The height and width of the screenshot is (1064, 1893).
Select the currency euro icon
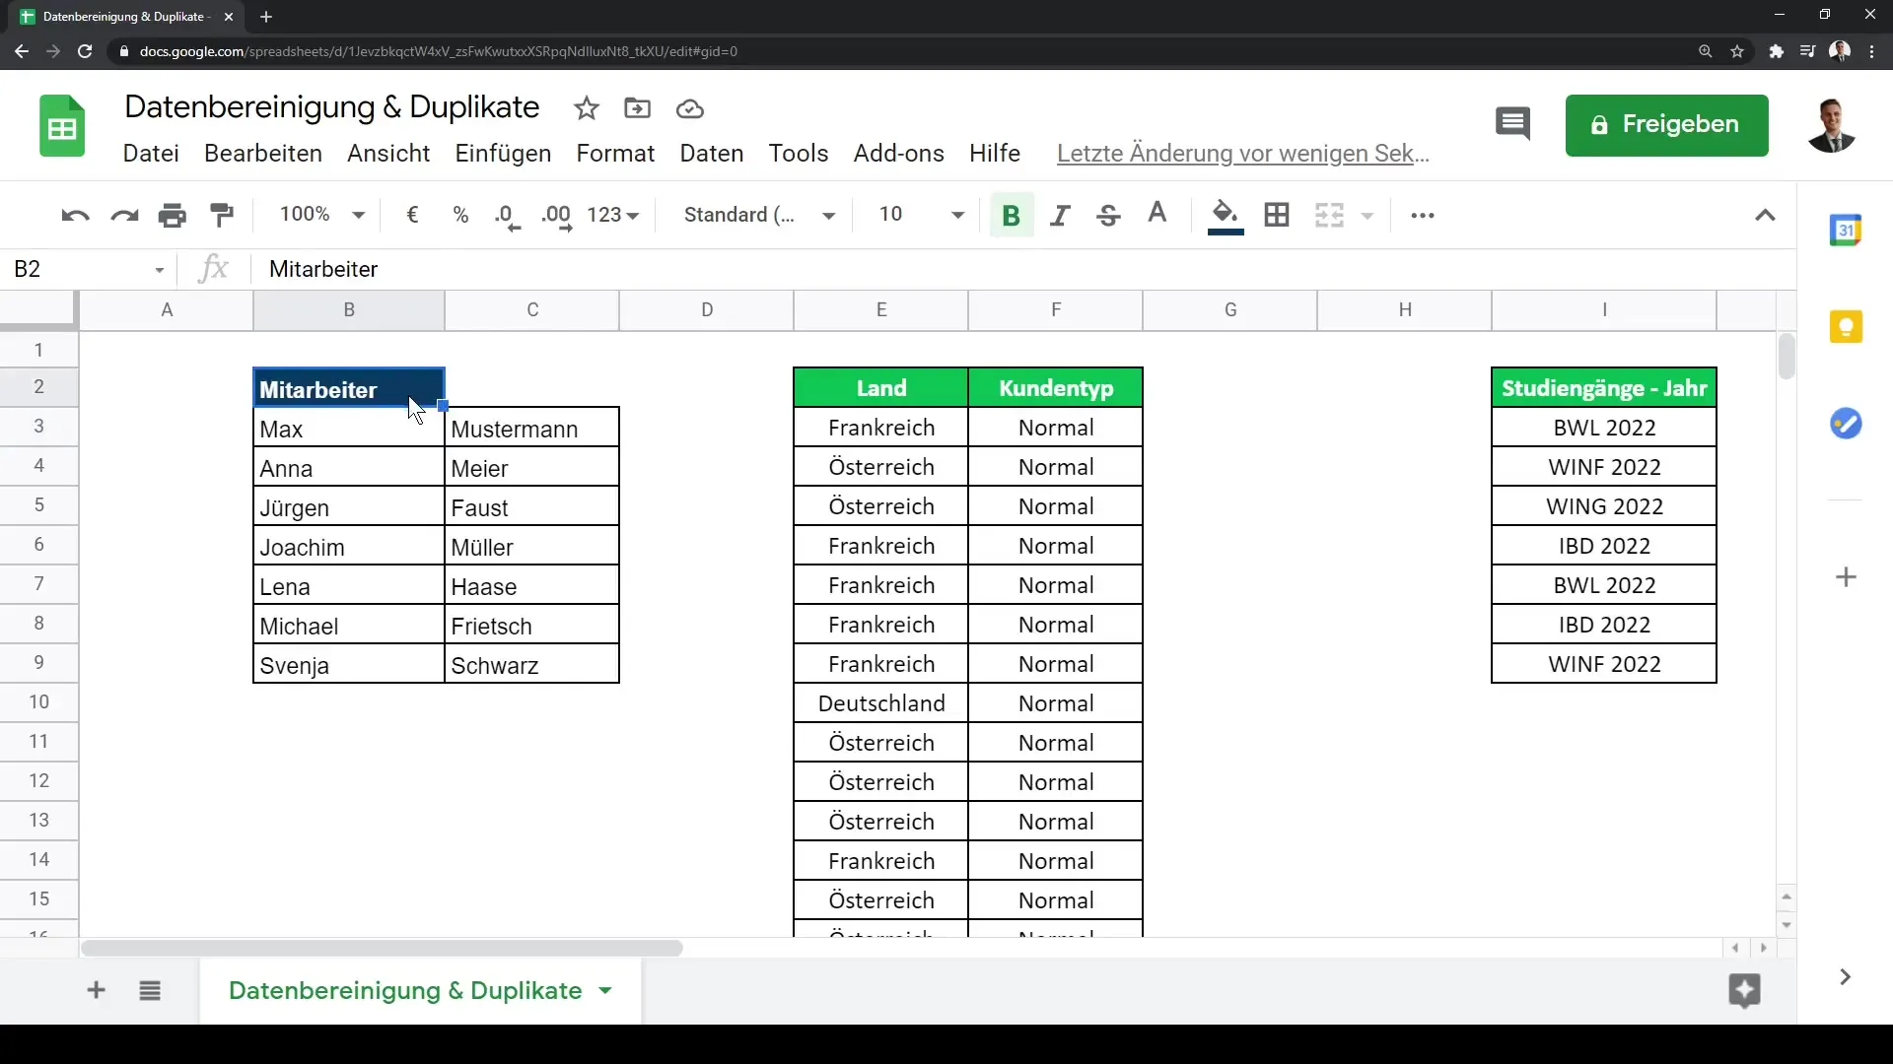coord(412,213)
